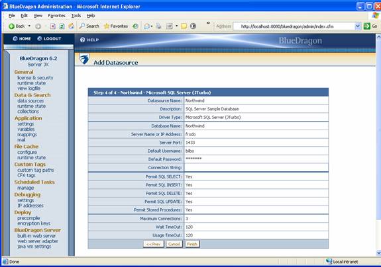Click the << Prev button

(154, 244)
